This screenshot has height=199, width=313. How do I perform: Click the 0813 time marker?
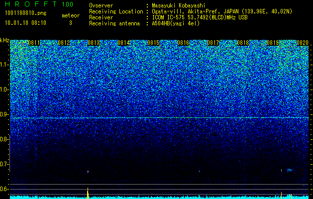[94, 43]
